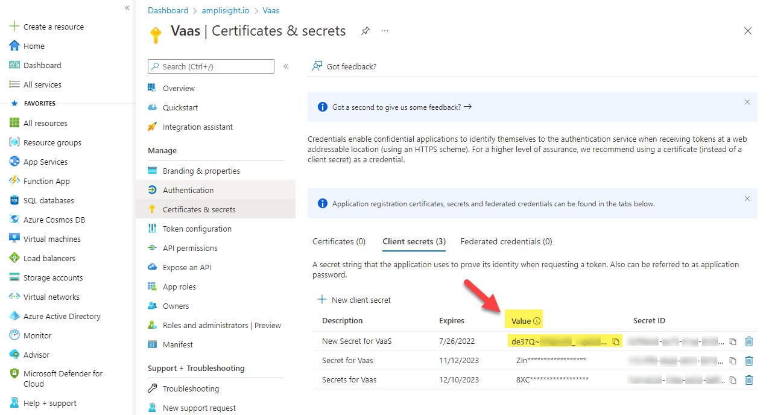The image size is (769, 415).
Task: Close the Certificates & secrets blade
Action: (748, 31)
